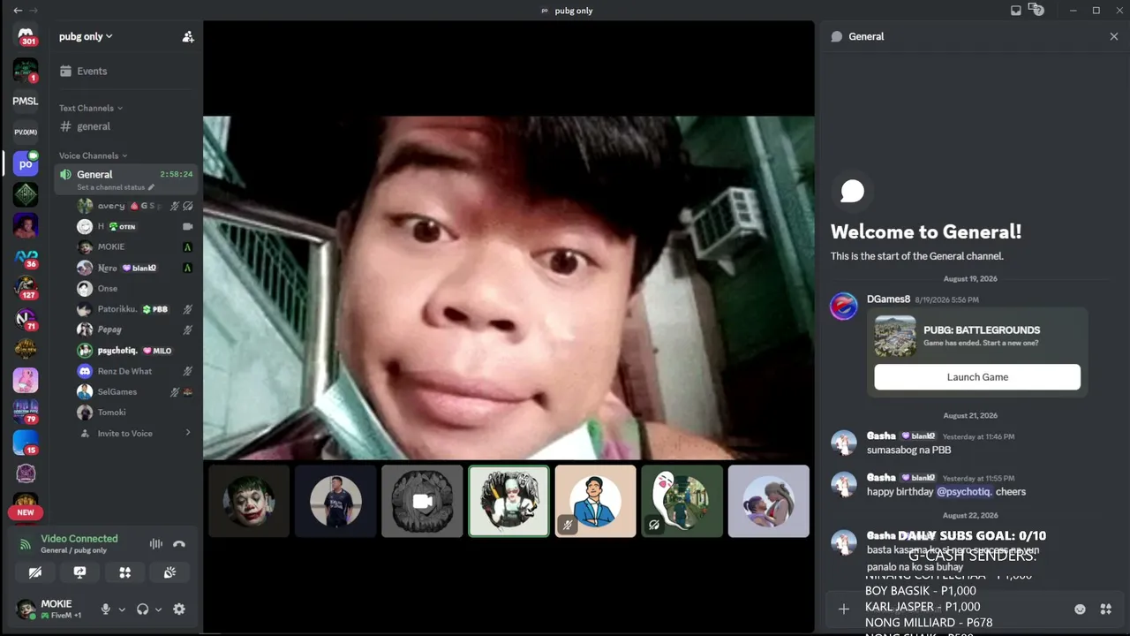Click the PUBG: BATTLEGROUNDS game image
This screenshot has width=1130, height=636.
click(x=895, y=337)
